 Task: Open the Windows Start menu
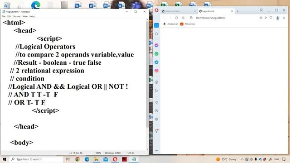click(5, 159)
